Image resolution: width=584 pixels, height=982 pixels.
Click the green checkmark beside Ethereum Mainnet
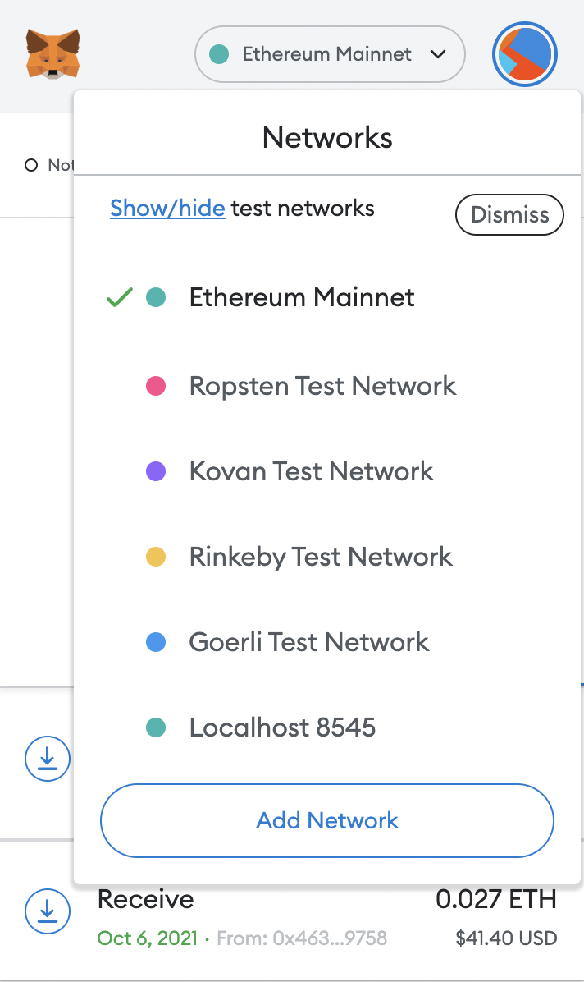[x=120, y=297]
